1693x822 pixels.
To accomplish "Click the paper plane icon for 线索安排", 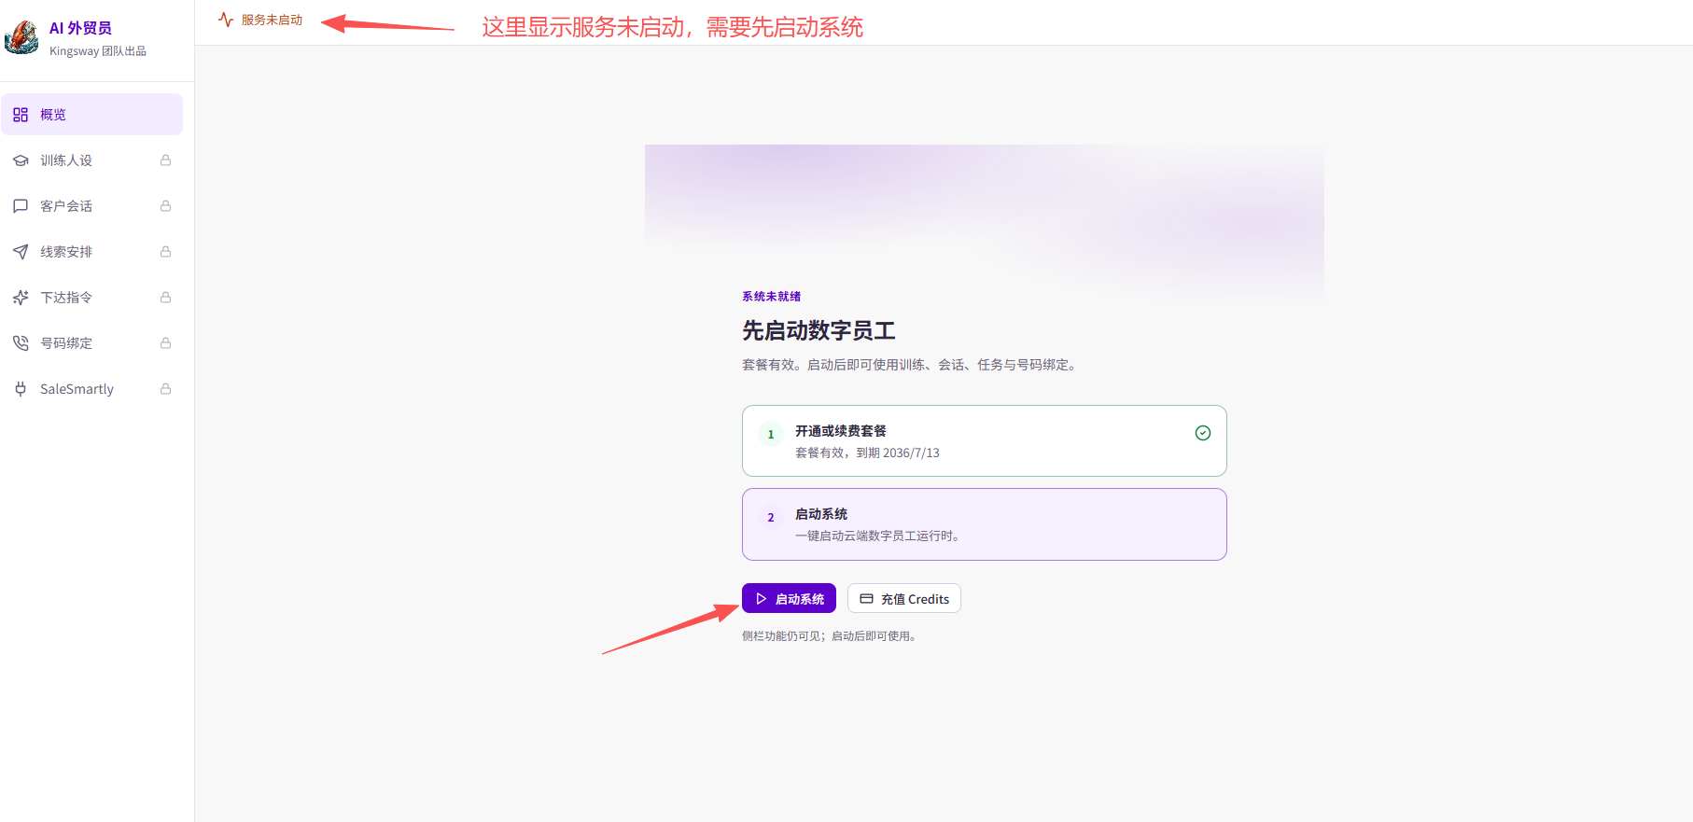I will click(21, 252).
